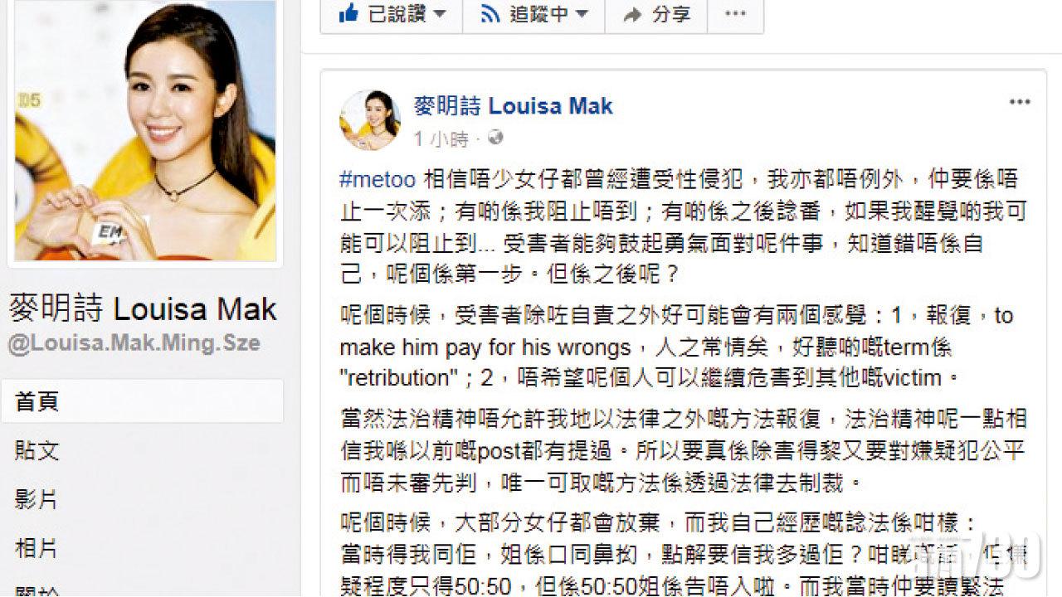Open the 相片 photos sidebar item
This screenshot has height=597, width=1062.
pos(143,547)
